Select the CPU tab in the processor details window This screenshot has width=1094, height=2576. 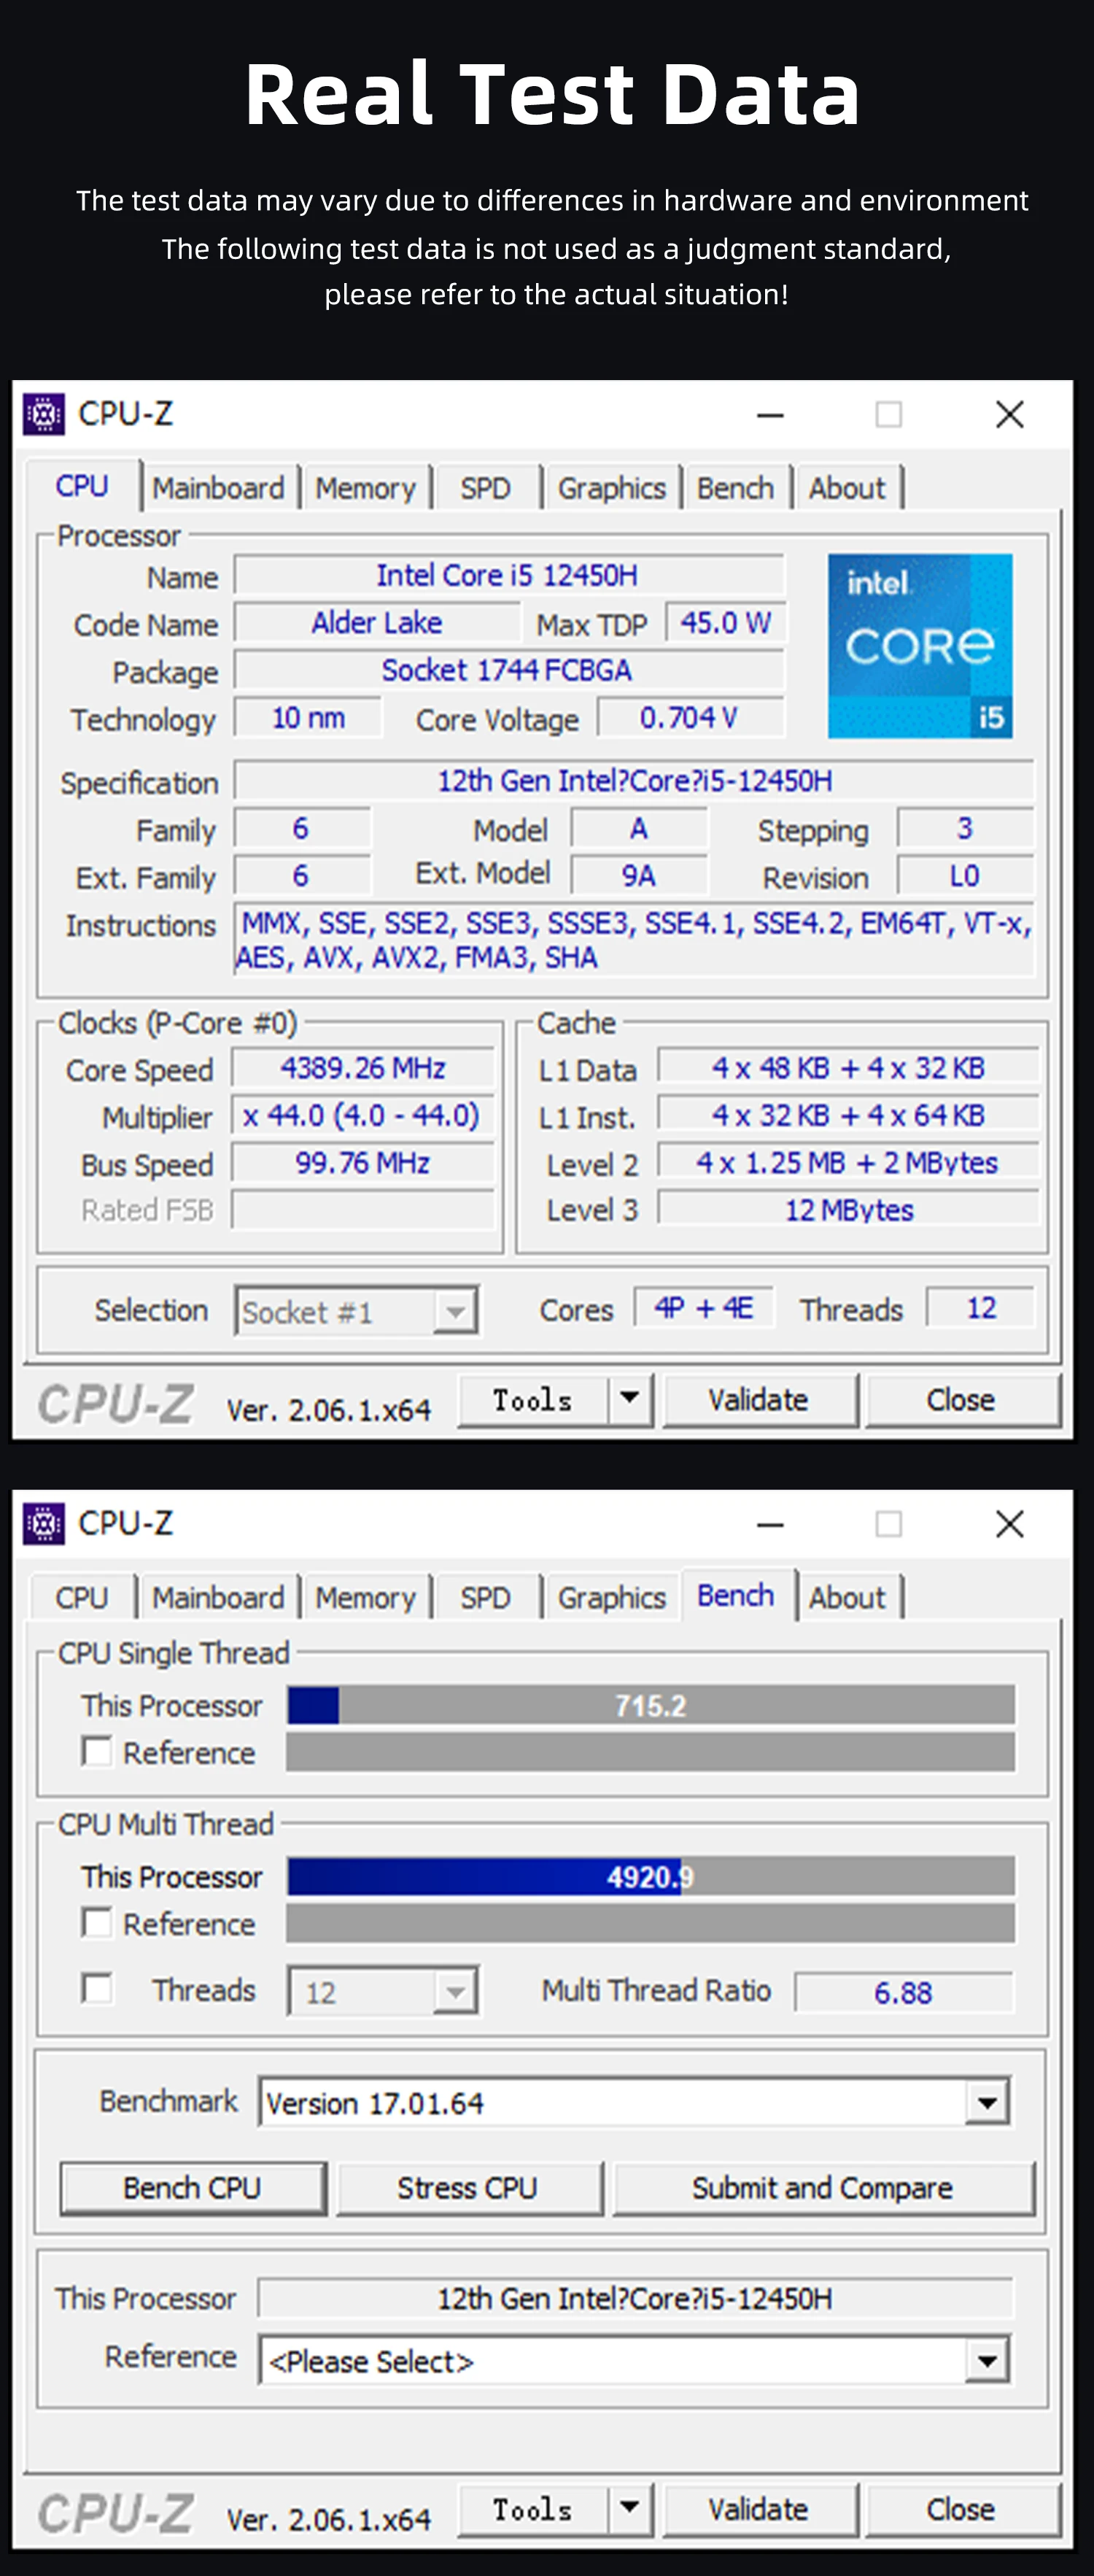click(x=82, y=486)
